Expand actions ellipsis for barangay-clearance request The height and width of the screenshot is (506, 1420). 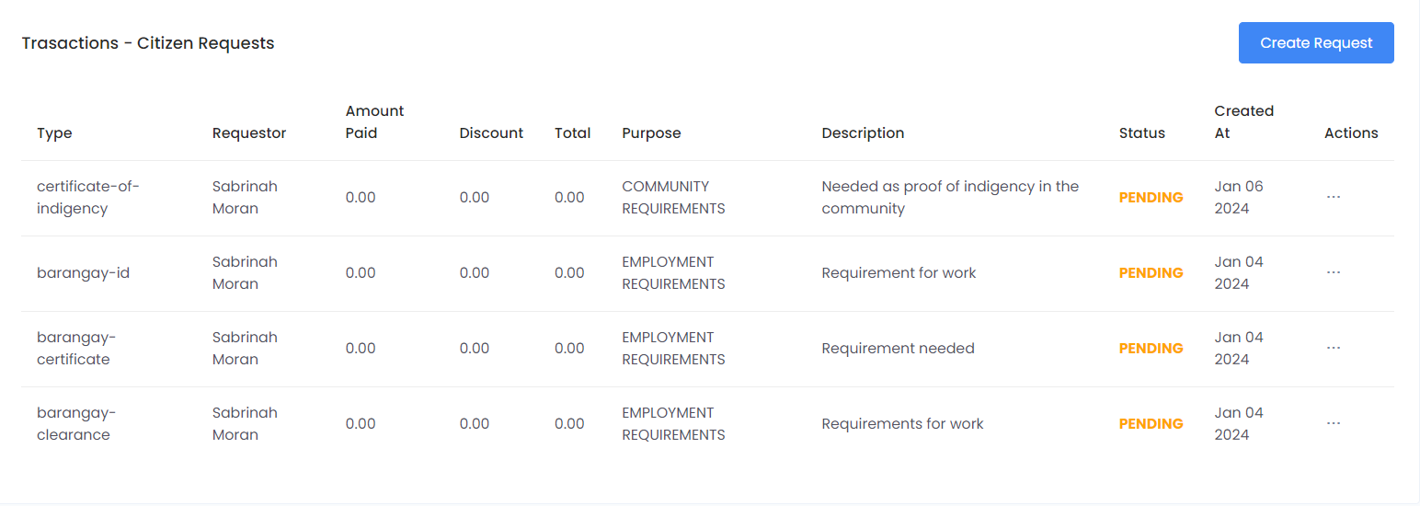1333,423
